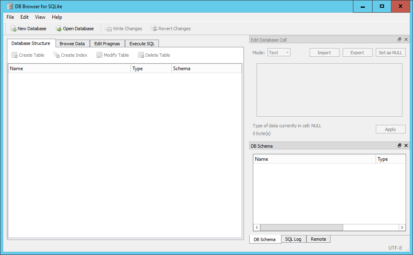Click the Type column header in structure list
413x255 pixels.
coord(151,69)
